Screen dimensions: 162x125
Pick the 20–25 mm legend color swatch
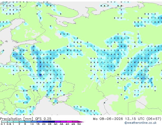tap(45, 122)
